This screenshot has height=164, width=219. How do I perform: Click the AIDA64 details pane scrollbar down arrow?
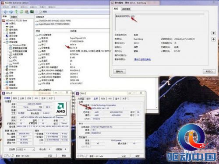(157, 108)
